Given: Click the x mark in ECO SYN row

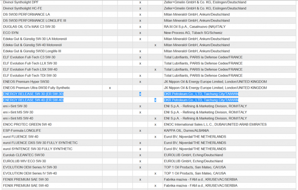Looking at the screenshot, I should 140,33.
